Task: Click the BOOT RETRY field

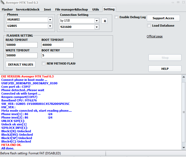Action: [x=57, y=55]
